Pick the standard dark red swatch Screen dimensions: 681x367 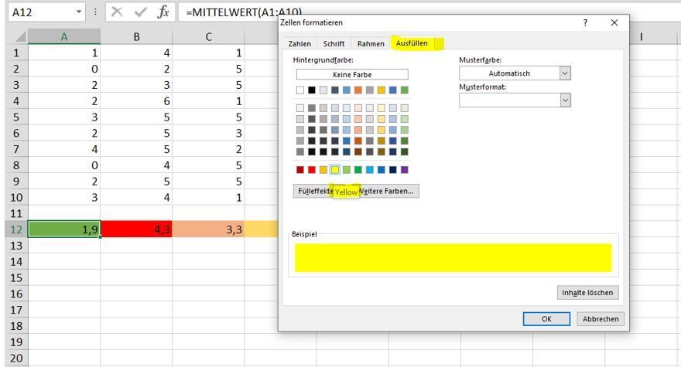pos(300,170)
